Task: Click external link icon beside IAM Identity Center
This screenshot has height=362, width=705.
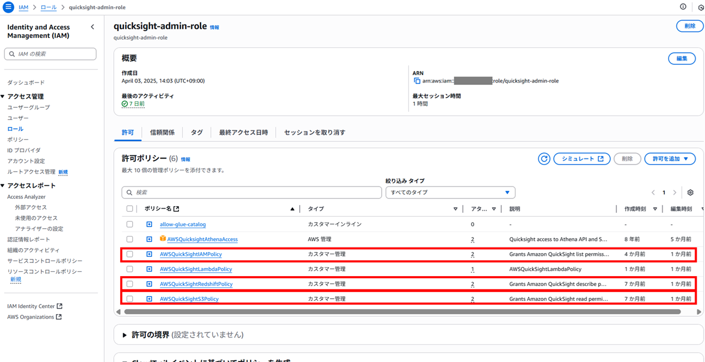Action: [59, 306]
